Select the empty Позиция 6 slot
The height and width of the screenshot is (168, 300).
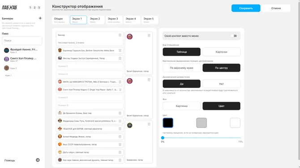point(90,74)
